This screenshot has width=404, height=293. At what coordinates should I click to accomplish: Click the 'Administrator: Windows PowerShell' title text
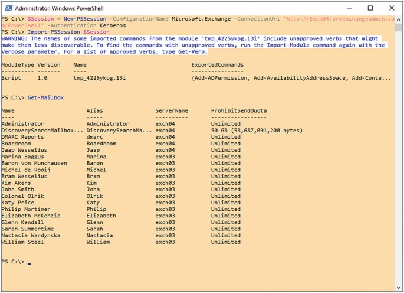pos(59,8)
